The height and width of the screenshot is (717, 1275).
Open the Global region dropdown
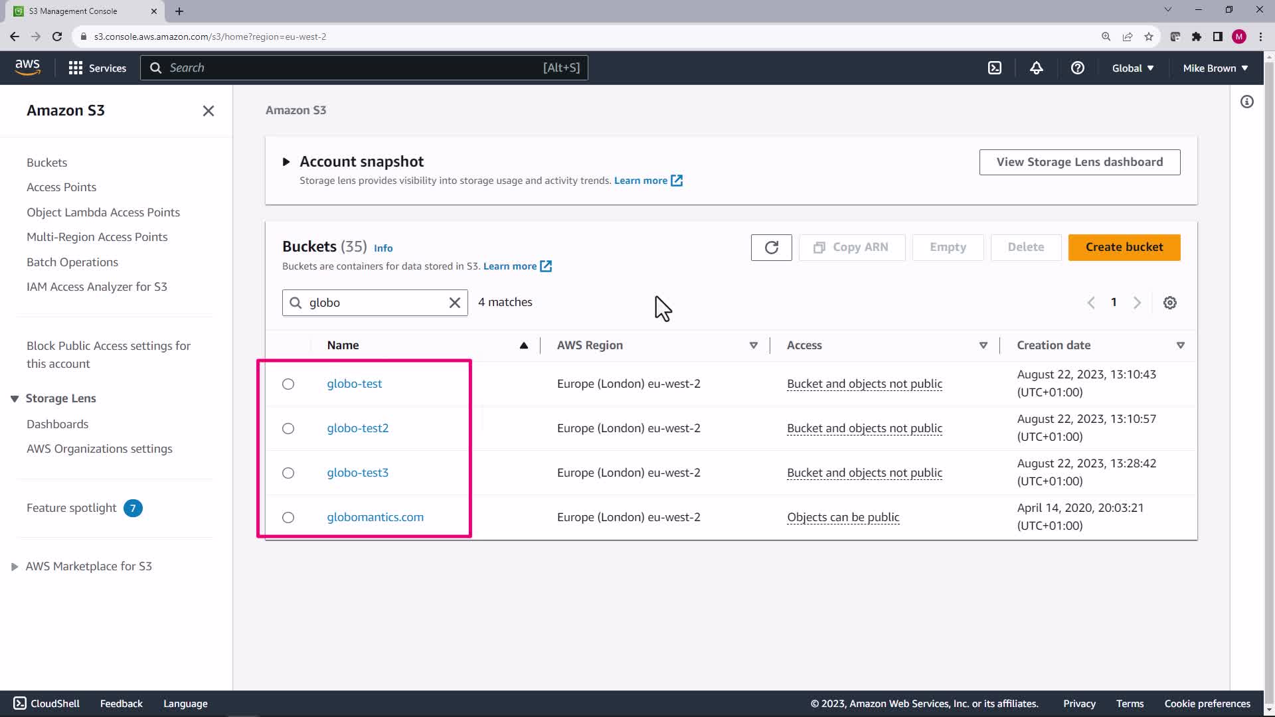click(1132, 68)
